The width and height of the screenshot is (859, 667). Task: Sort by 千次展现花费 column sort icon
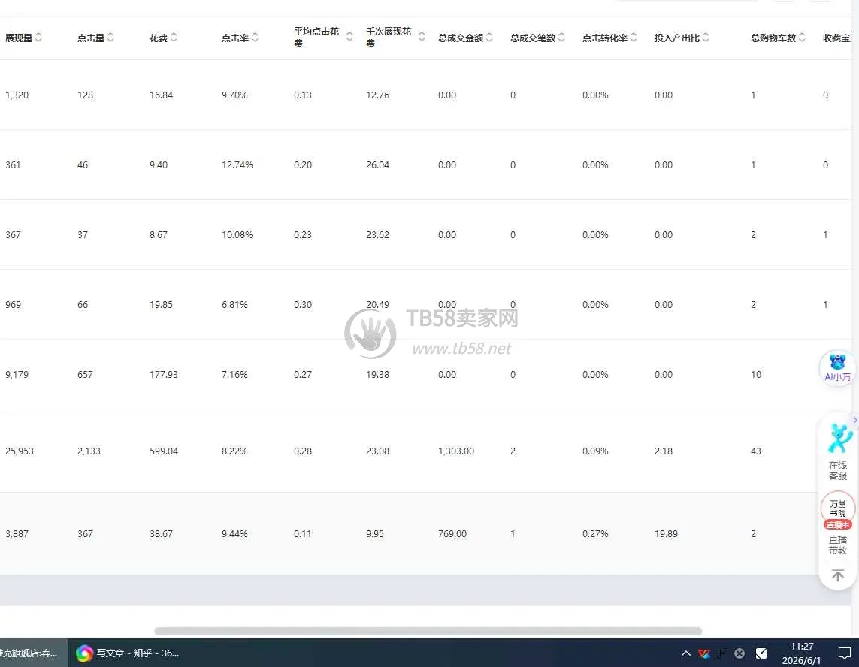422,38
